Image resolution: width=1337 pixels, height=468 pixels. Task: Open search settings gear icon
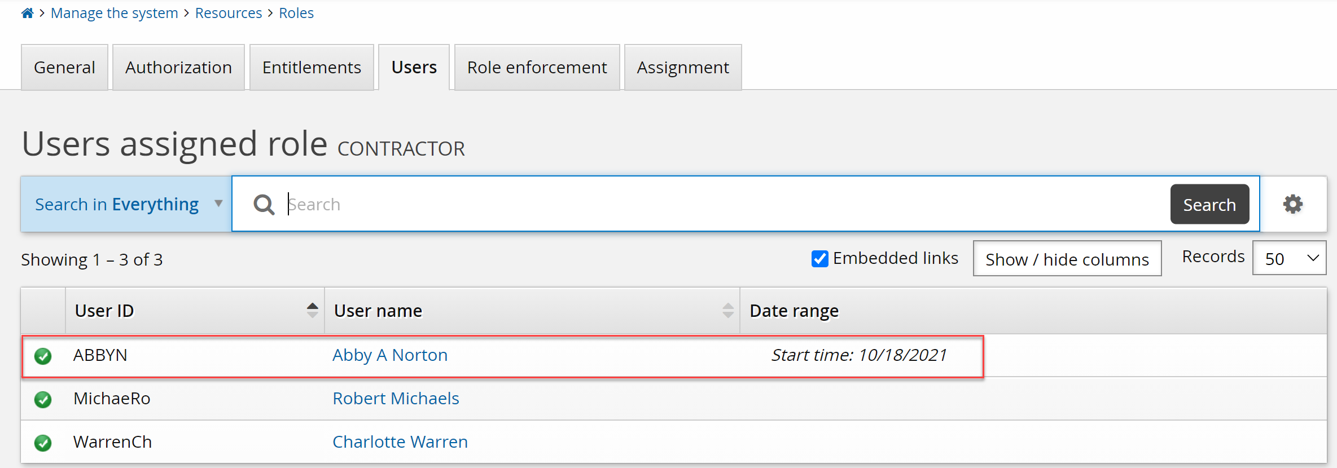(x=1292, y=204)
